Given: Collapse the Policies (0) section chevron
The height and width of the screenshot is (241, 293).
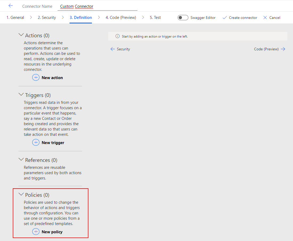Looking at the screenshot, I should point(21,194).
